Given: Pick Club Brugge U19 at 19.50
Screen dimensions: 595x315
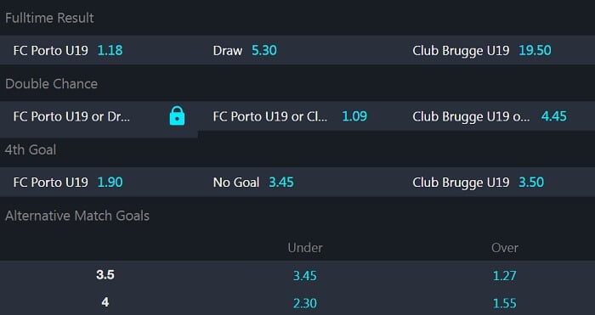Looking at the screenshot, I should (x=496, y=50).
